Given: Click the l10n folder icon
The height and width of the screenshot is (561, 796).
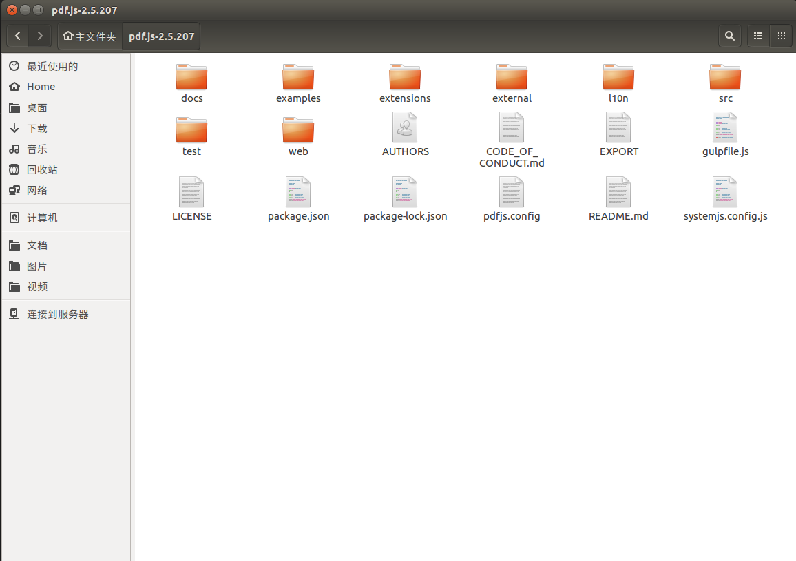Looking at the screenshot, I should [x=618, y=78].
